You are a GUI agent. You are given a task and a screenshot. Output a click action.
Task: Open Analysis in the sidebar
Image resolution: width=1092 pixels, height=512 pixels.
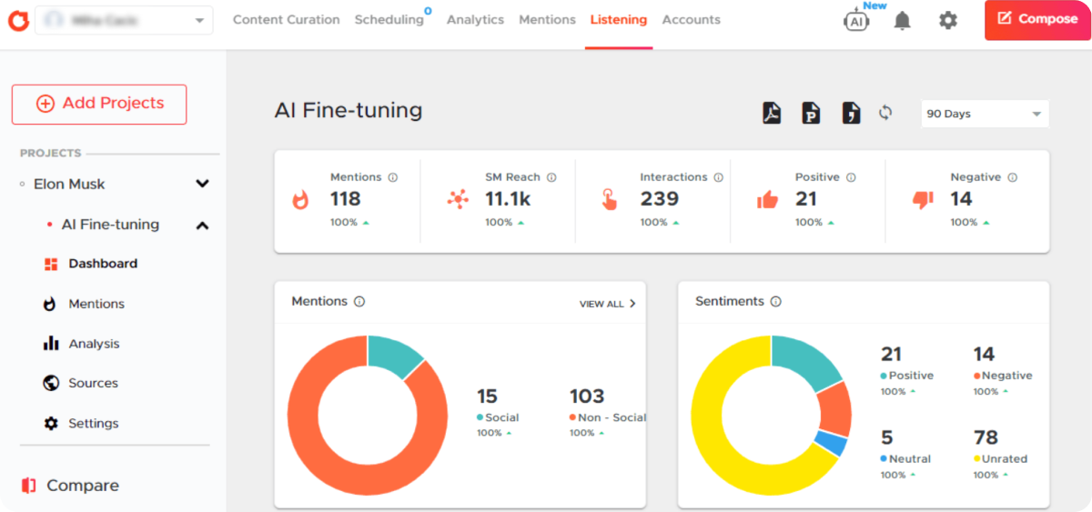[94, 344]
